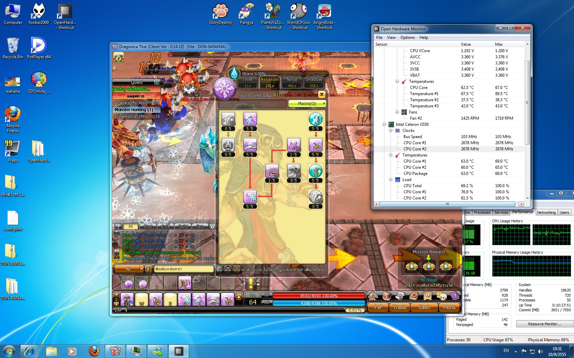Viewport: 574px width, 358px height.
Task: Pick the gray clown mask skill icon
Action: tap(228, 145)
